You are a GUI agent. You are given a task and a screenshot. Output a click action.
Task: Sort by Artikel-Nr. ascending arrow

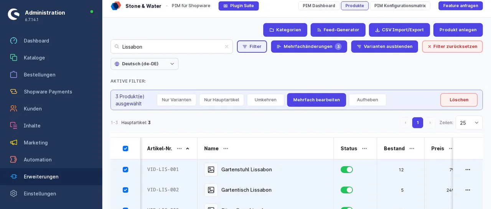[x=188, y=149]
